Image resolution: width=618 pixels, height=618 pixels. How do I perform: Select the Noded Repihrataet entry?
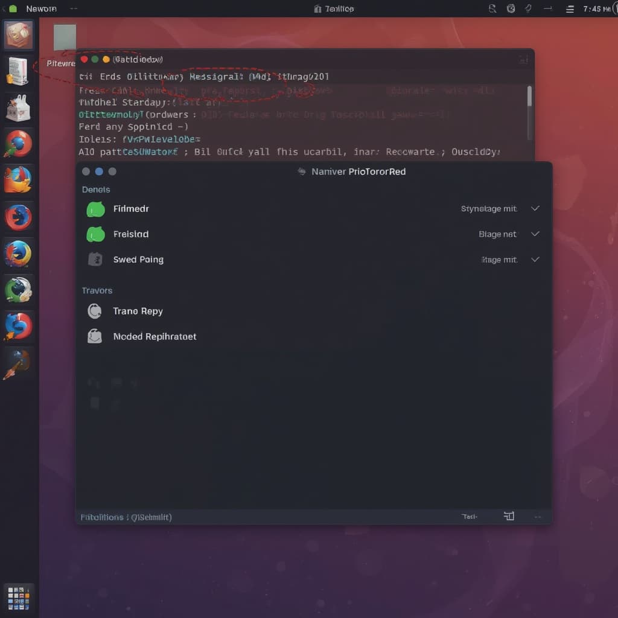tap(154, 337)
